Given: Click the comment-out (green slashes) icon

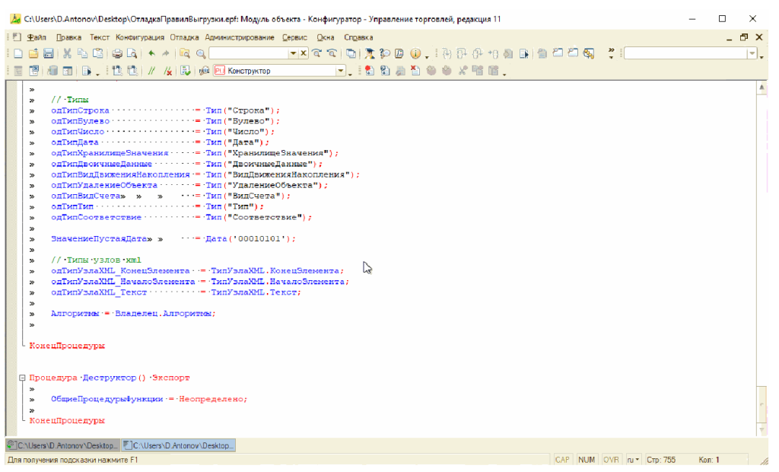Looking at the screenshot, I should 151,71.
